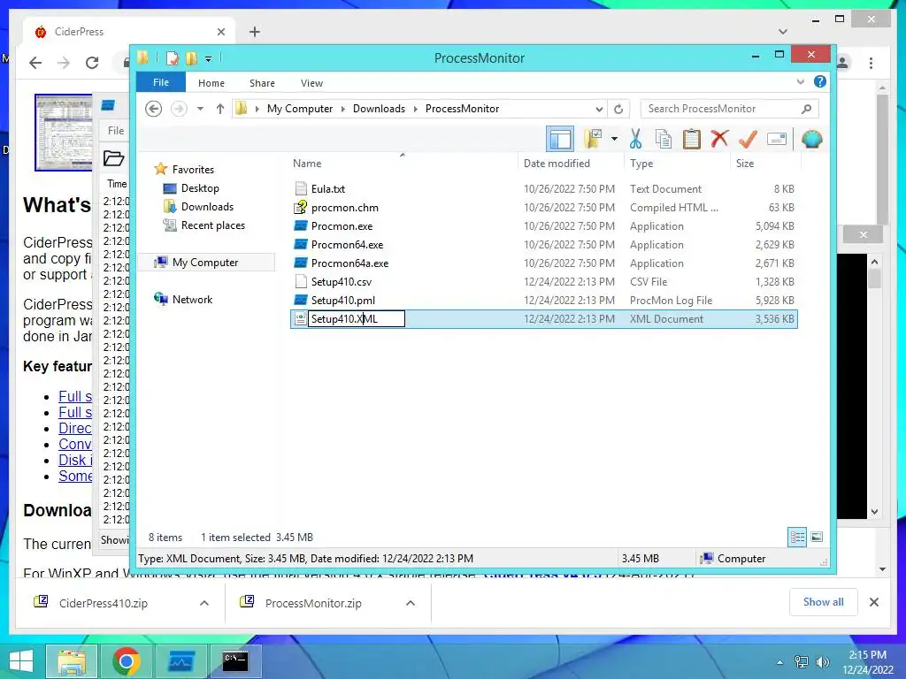The width and height of the screenshot is (906, 679).
Task: Click My Computer in the address breadcrumb
Action: click(x=299, y=109)
